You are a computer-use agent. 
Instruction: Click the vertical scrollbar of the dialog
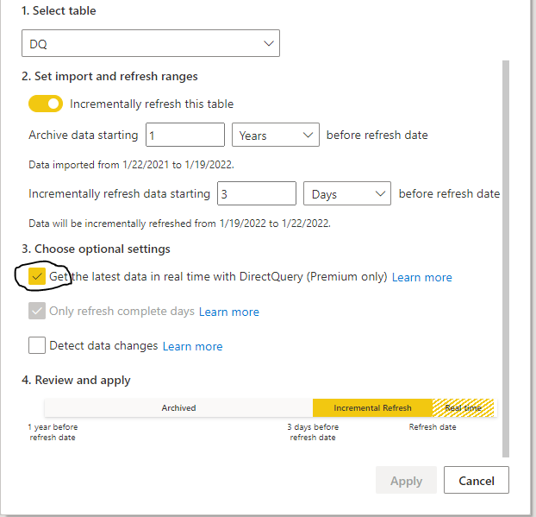(505, 259)
